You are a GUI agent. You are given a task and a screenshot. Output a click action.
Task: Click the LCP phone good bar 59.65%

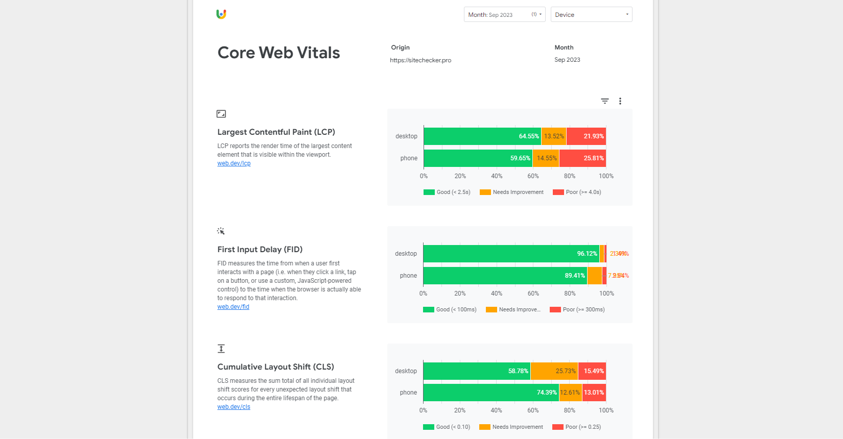pyautogui.click(x=478, y=158)
